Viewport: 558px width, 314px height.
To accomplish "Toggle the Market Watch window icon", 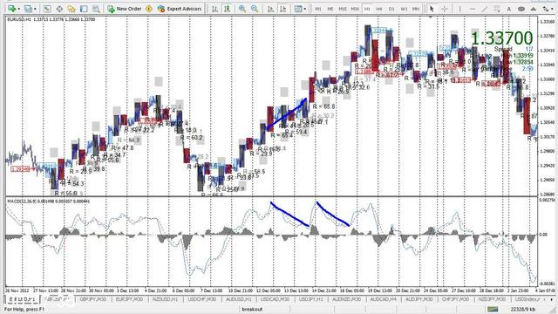I will tap(47, 9).
